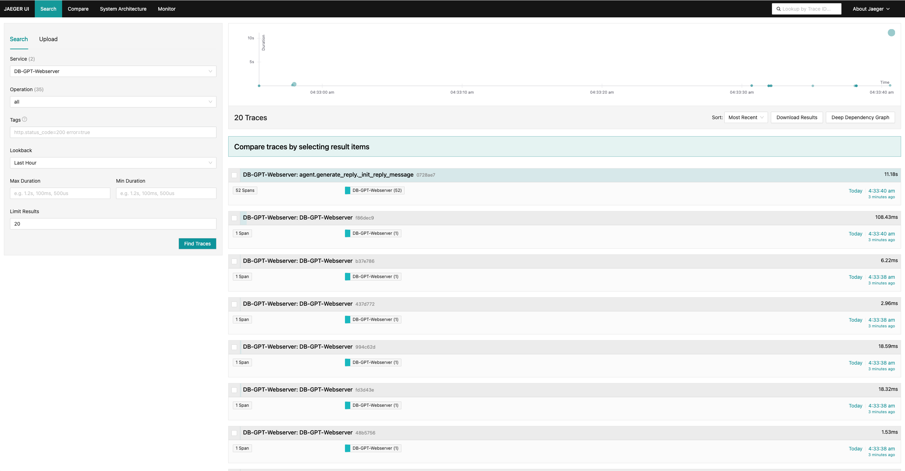This screenshot has height=471, width=905.
Task: Click the large 11.18s trace dot in the scatter plot
Action: [891, 33]
